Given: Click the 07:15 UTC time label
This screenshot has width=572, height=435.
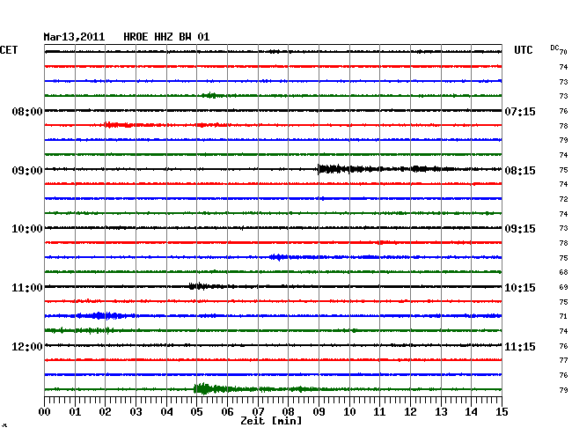Looking at the screenshot, I should click(520, 111).
